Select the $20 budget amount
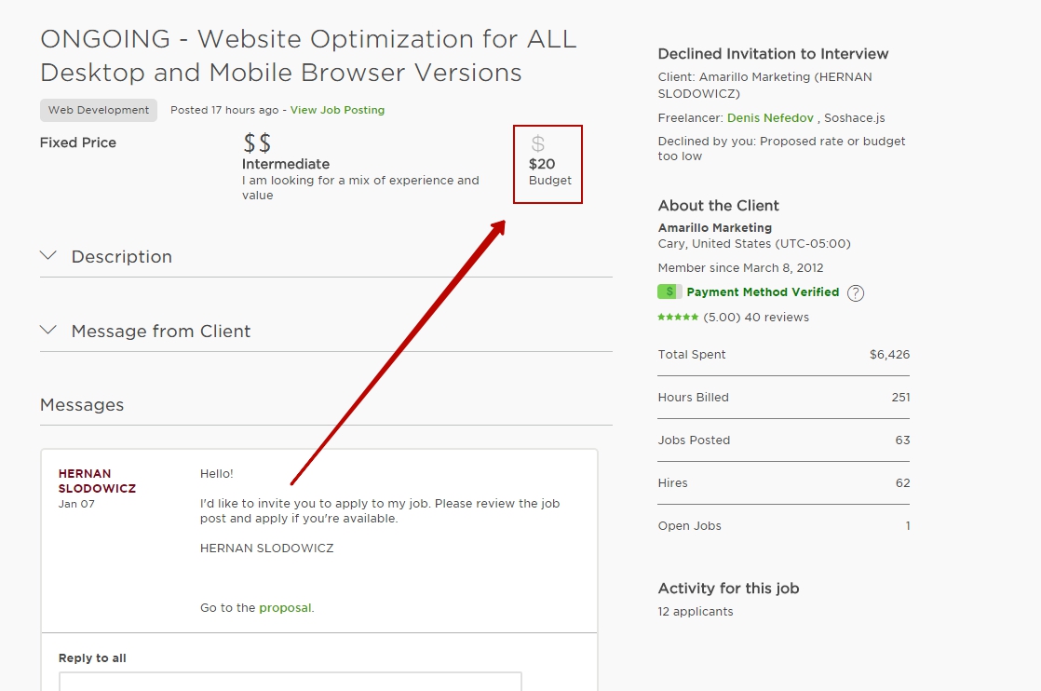This screenshot has width=1041, height=691. 542,164
